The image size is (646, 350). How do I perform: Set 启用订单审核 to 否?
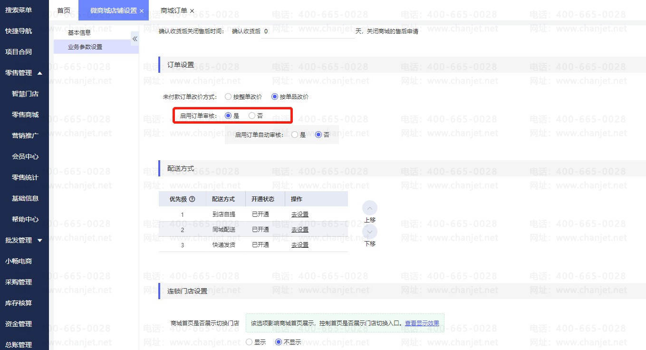(252, 116)
